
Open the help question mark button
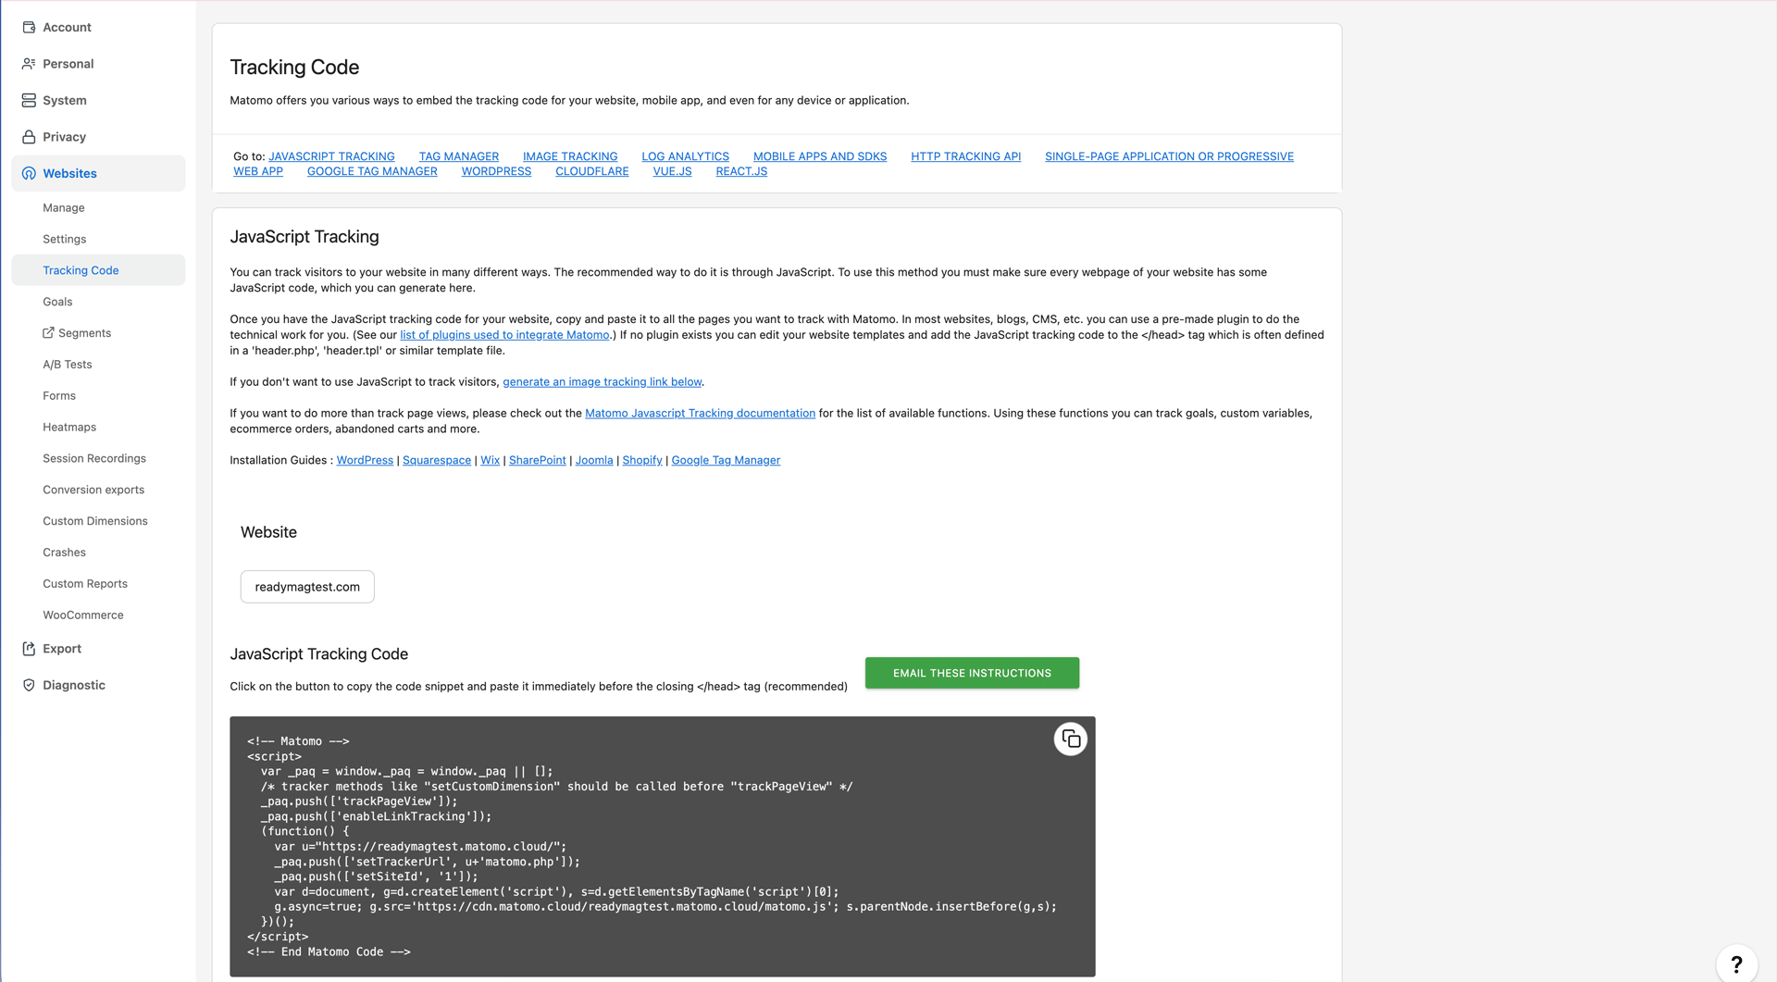point(1736,964)
